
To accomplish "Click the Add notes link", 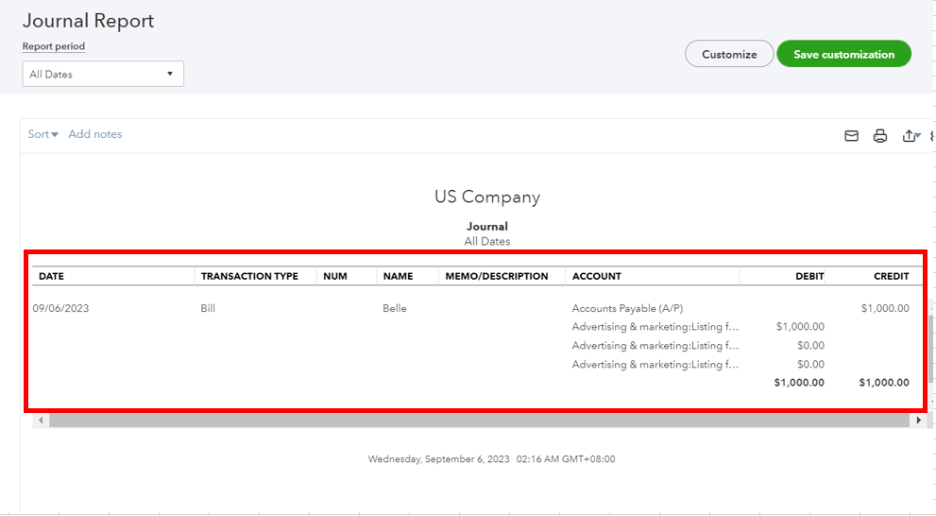I will tap(95, 134).
